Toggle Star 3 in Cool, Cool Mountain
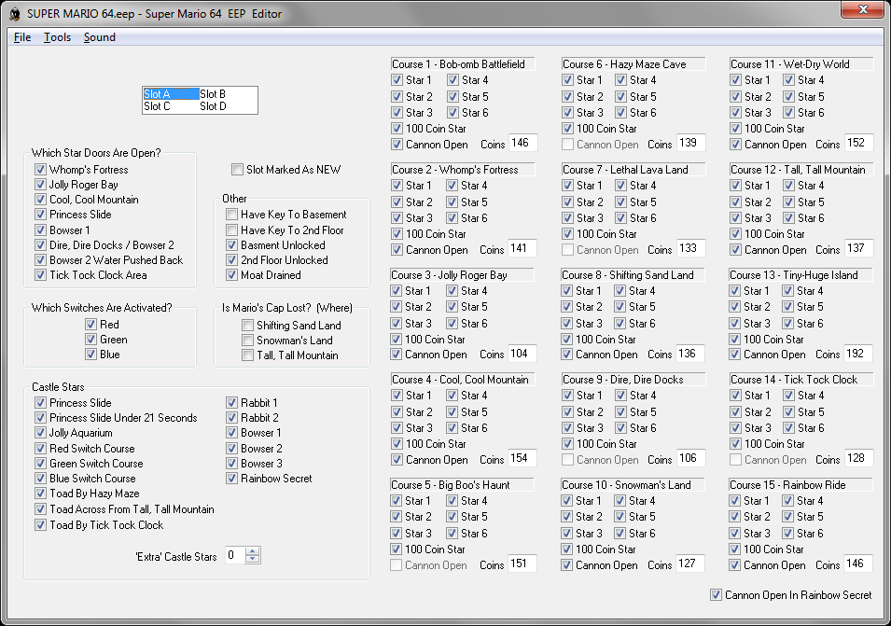The image size is (891, 626). (397, 427)
